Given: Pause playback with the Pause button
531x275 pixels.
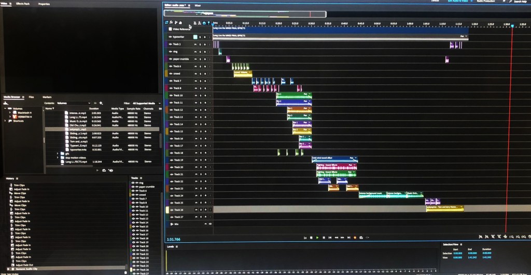Looking at the screenshot, I should coord(324,237).
